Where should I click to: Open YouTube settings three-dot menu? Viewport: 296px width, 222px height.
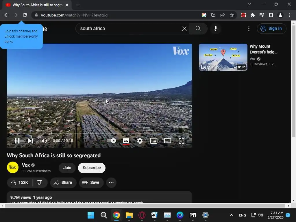click(x=249, y=29)
